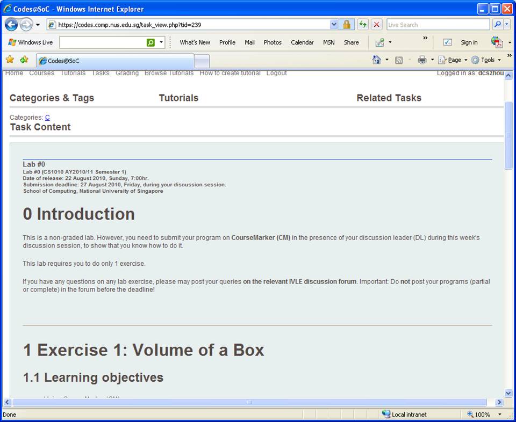Click the security padlock icon

point(347,25)
